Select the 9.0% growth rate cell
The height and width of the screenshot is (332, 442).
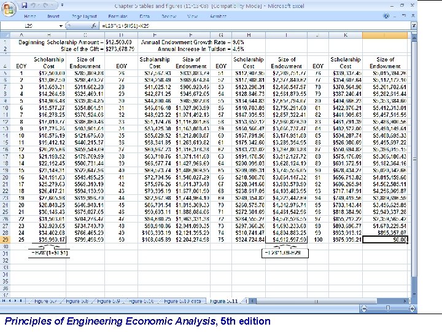pyautogui.click(x=249, y=42)
